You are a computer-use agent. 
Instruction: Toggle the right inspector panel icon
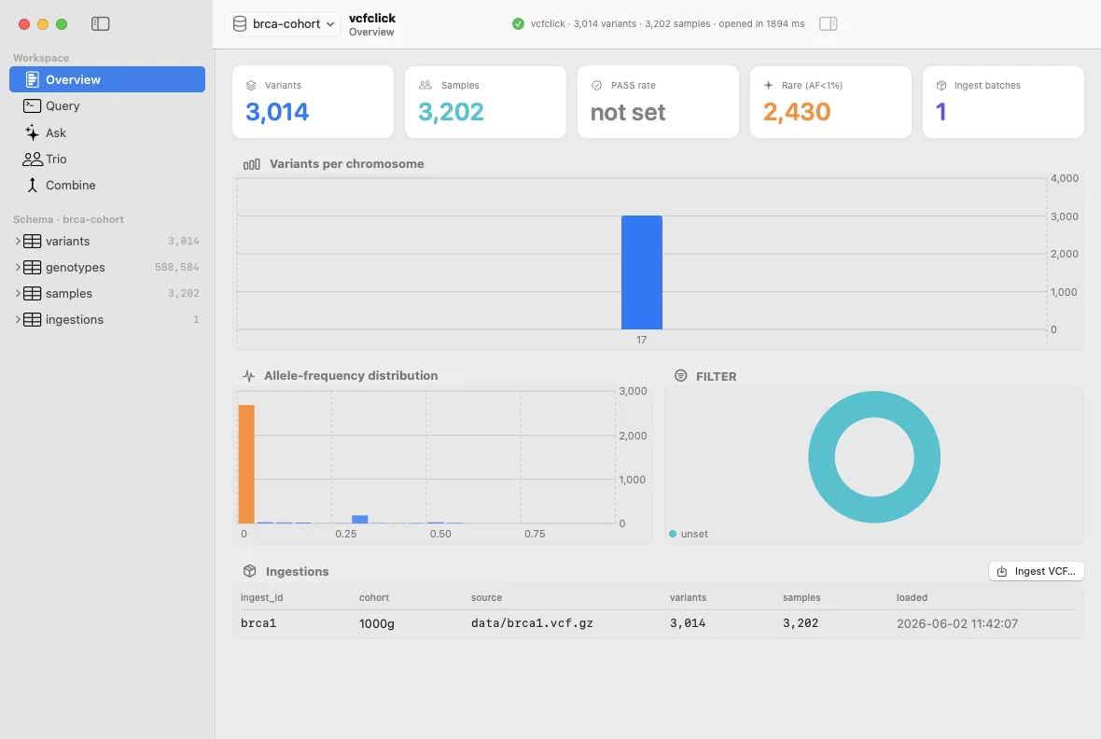coord(828,24)
